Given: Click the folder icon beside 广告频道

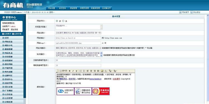Looking at the screenshot, I should [3, 91].
